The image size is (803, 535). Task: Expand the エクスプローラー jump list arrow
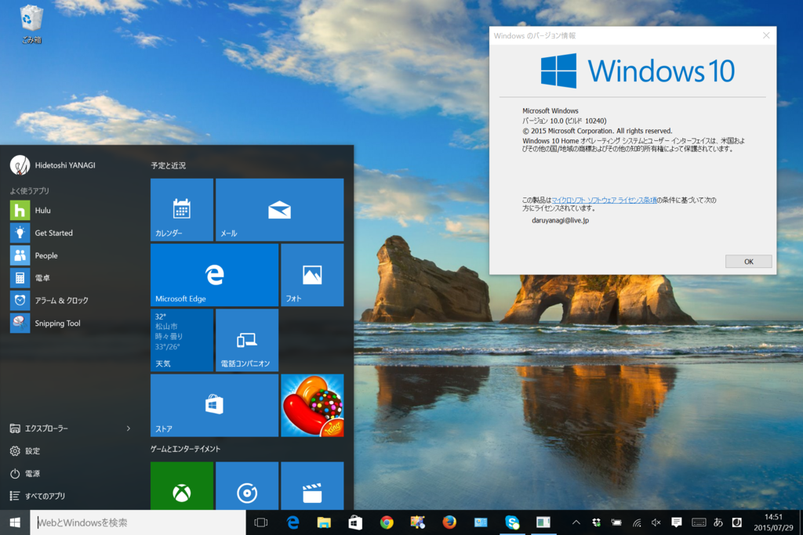[x=129, y=428]
